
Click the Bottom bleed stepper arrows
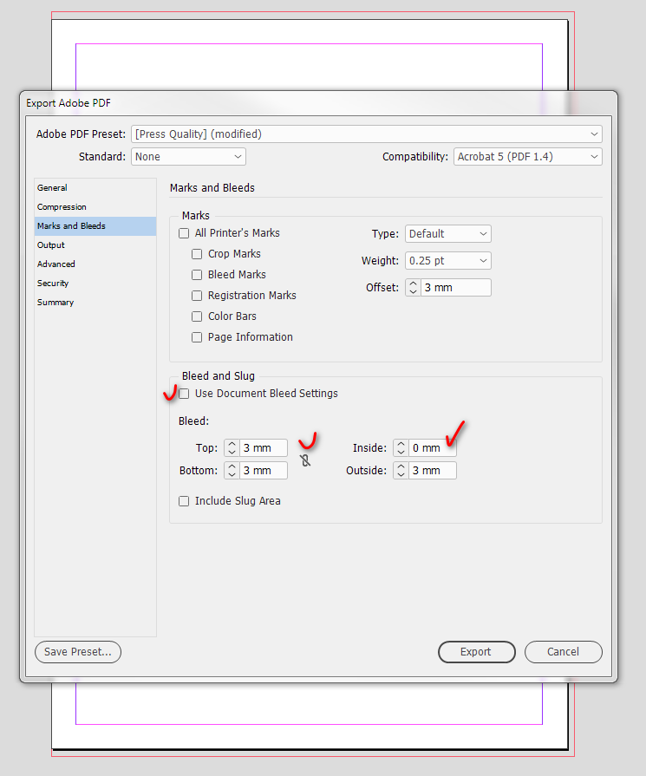click(x=232, y=470)
